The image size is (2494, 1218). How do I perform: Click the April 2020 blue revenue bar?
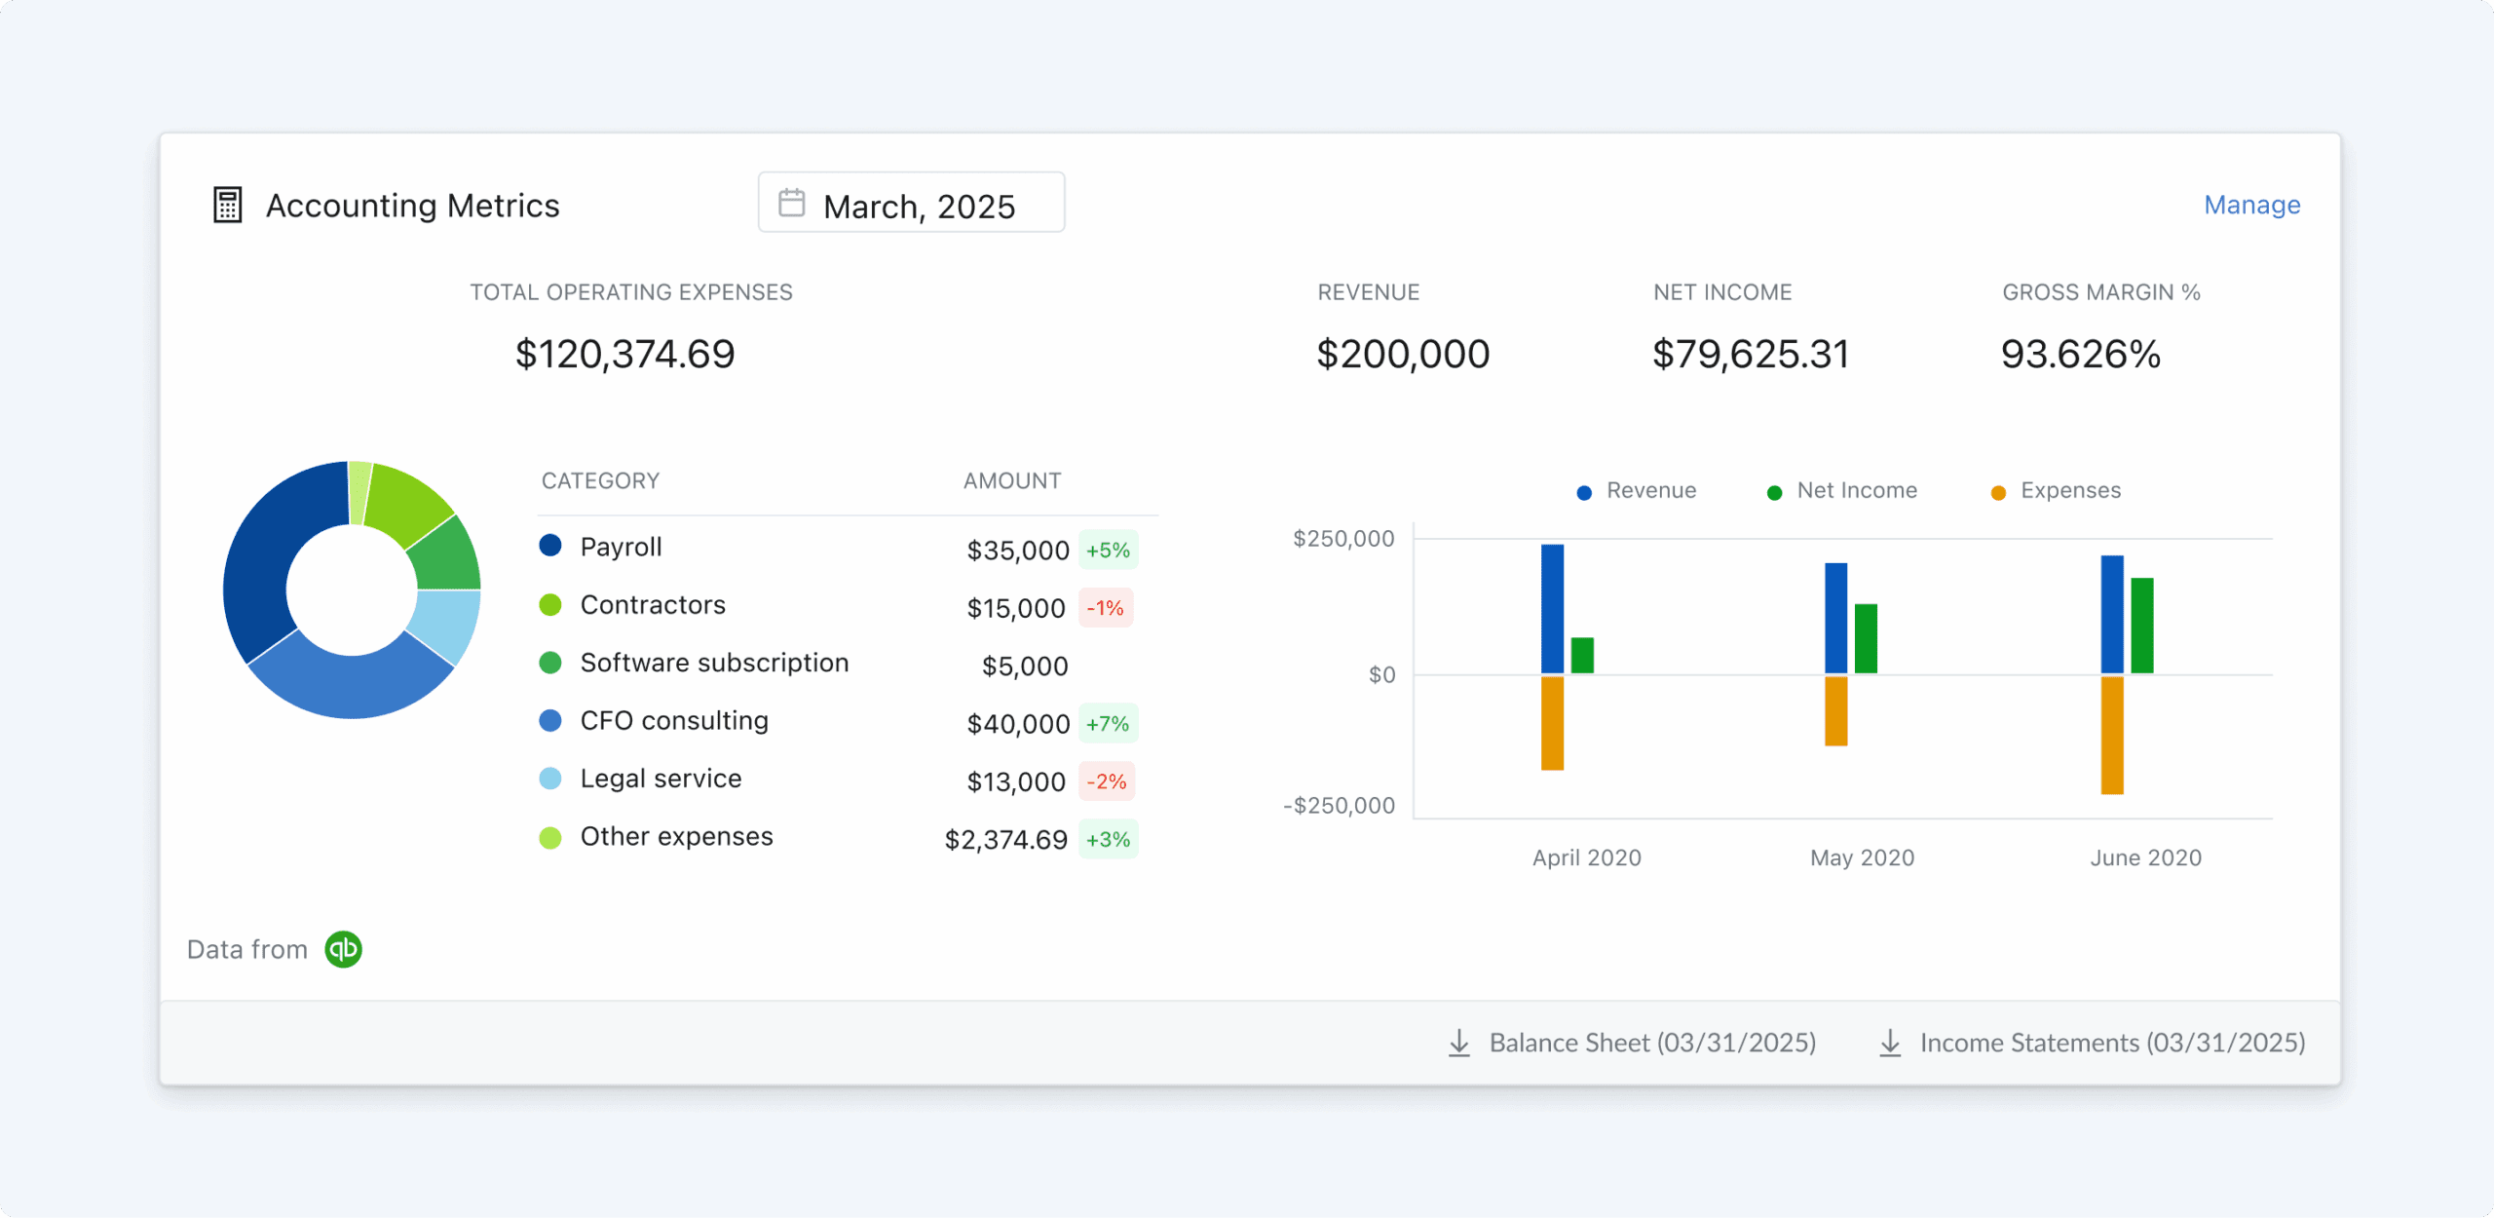[x=1552, y=609]
